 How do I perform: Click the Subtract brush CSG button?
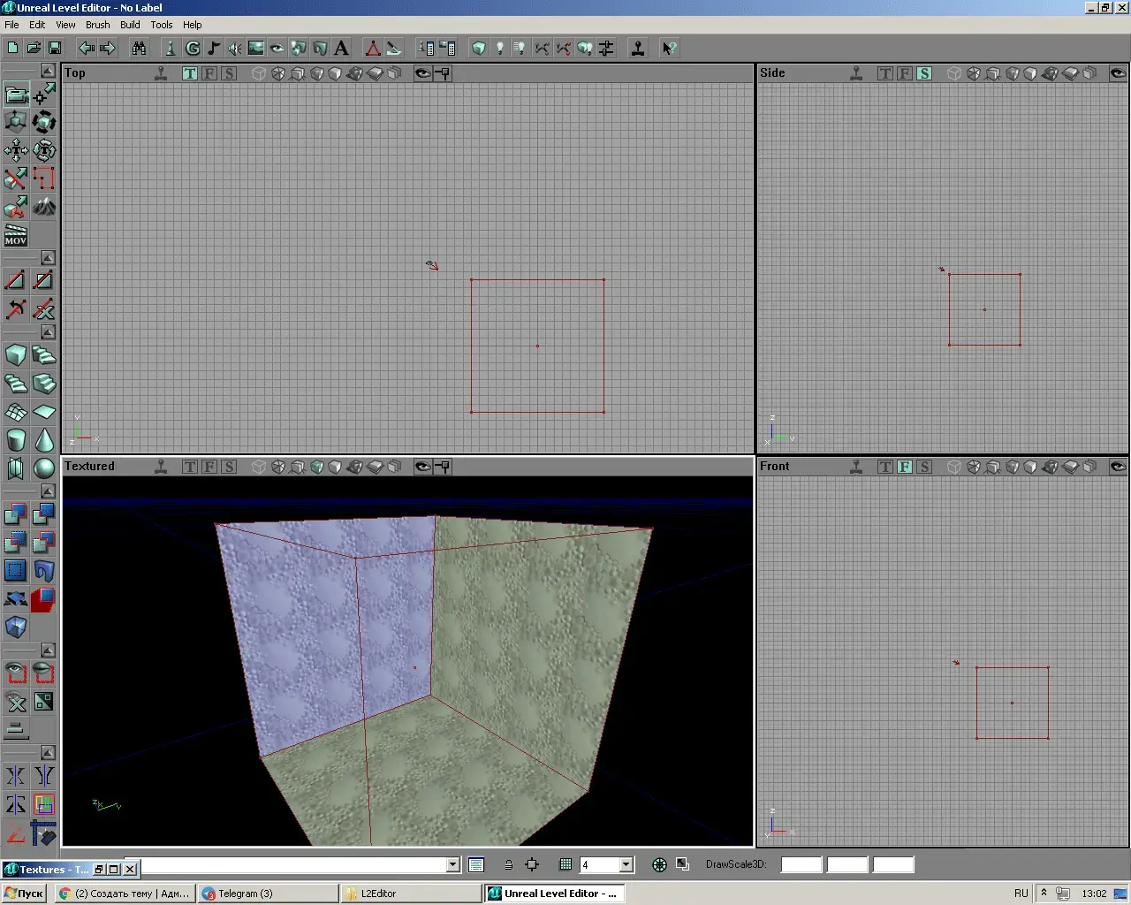(x=44, y=514)
